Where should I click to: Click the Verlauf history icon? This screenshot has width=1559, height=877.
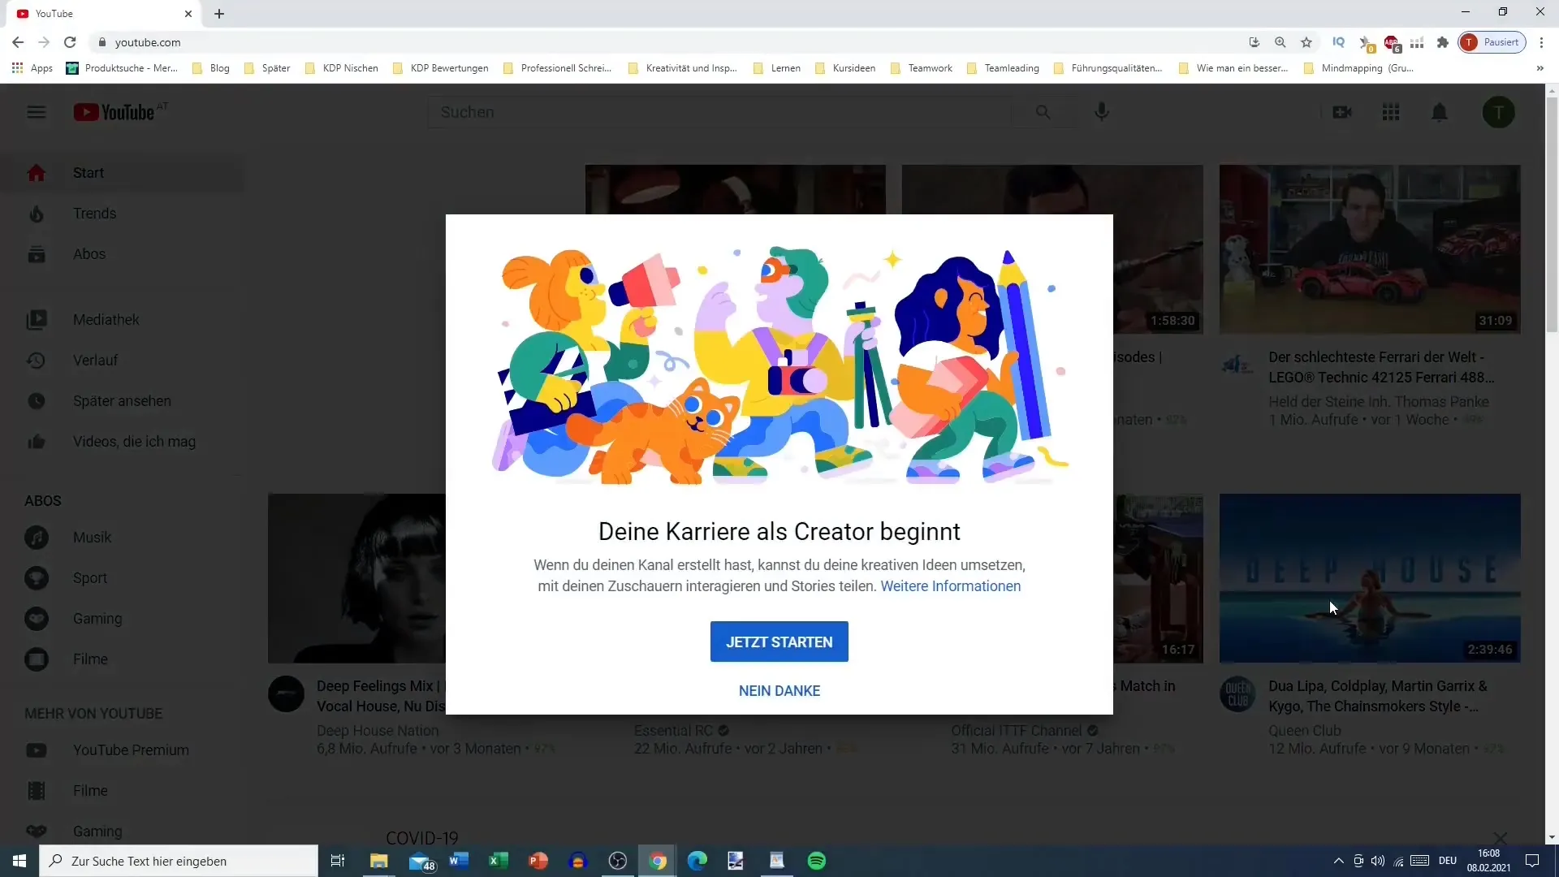click(37, 360)
